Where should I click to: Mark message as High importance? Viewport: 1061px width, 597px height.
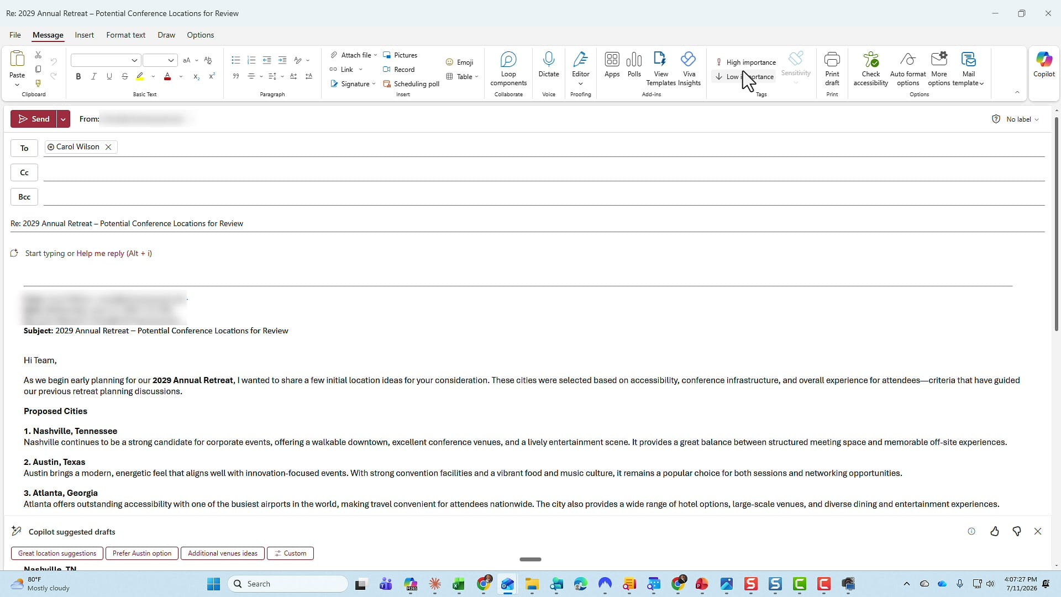(x=745, y=62)
